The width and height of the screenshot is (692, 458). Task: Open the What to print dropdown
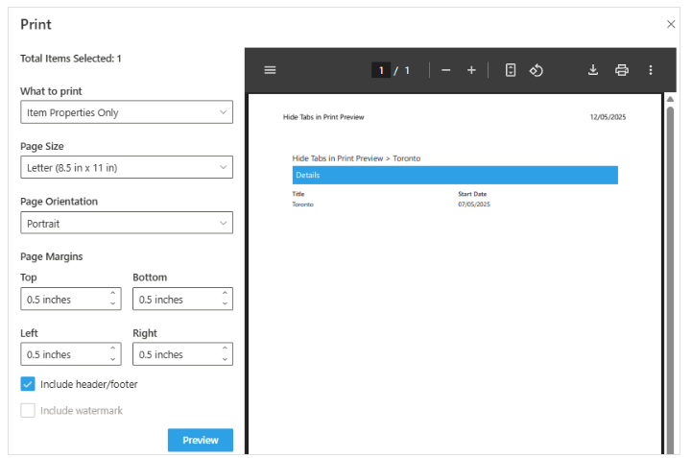click(x=127, y=112)
